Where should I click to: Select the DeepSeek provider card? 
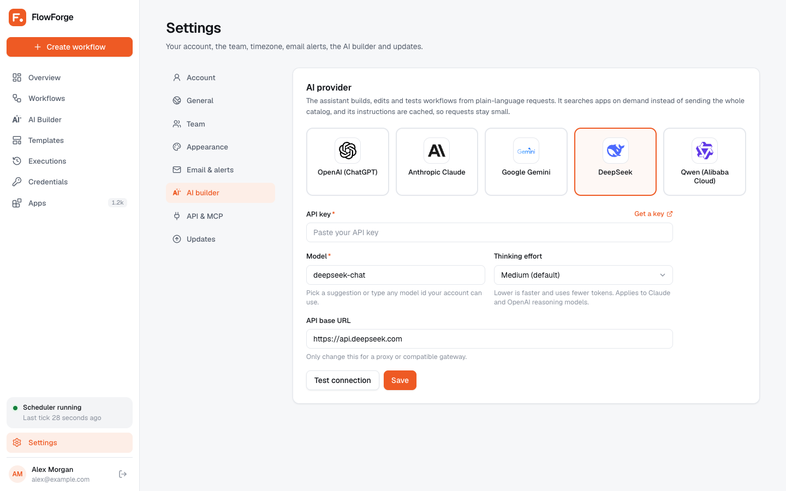click(x=615, y=161)
